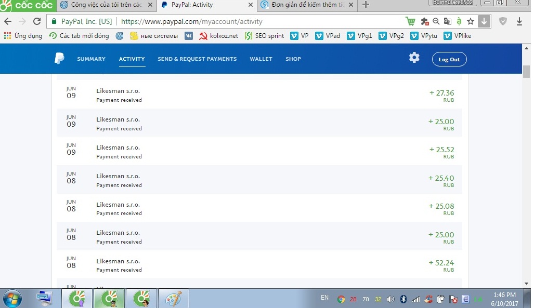Open the Jun 08 payment of 25.08 RUB
534x308 pixels.
coord(259,208)
